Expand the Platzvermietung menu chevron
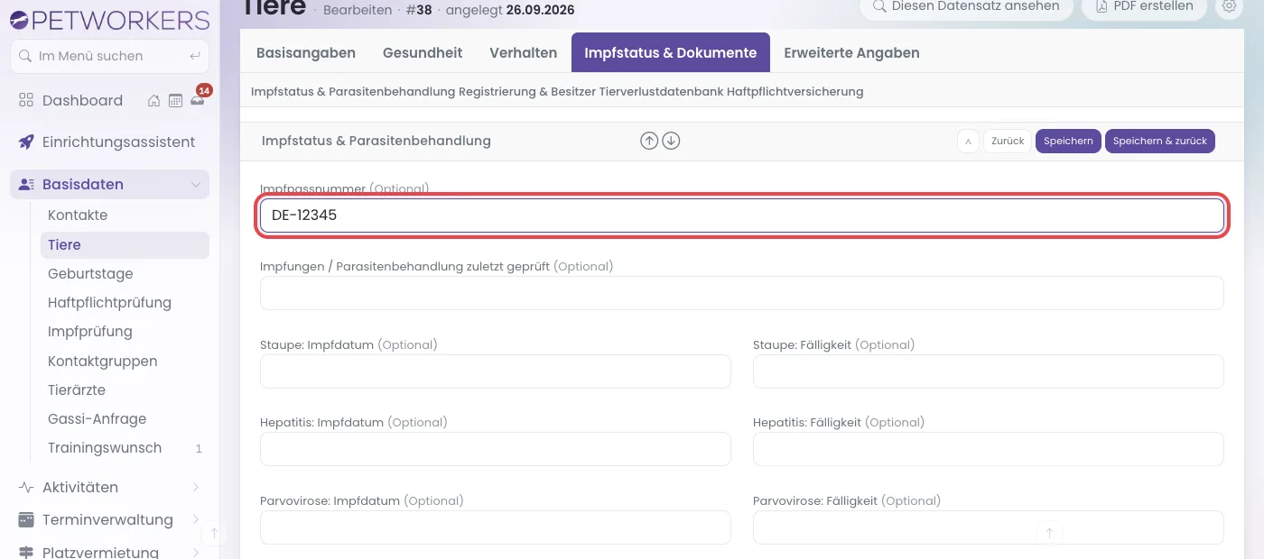This screenshot has width=1264, height=559. [x=195, y=552]
